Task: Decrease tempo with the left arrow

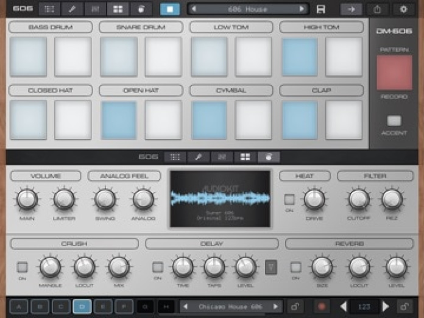Action: click(344, 306)
